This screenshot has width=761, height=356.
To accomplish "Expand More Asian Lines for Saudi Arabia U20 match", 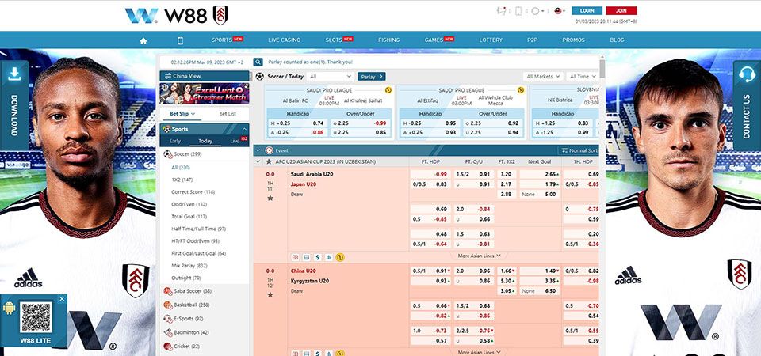I will pos(479,256).
